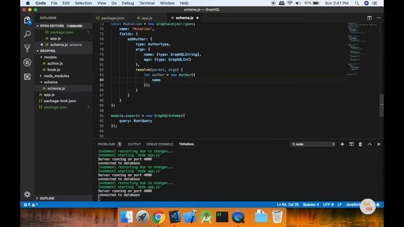
Task: Open package.json in Open Editors list
Action: [x=62, y=32]
